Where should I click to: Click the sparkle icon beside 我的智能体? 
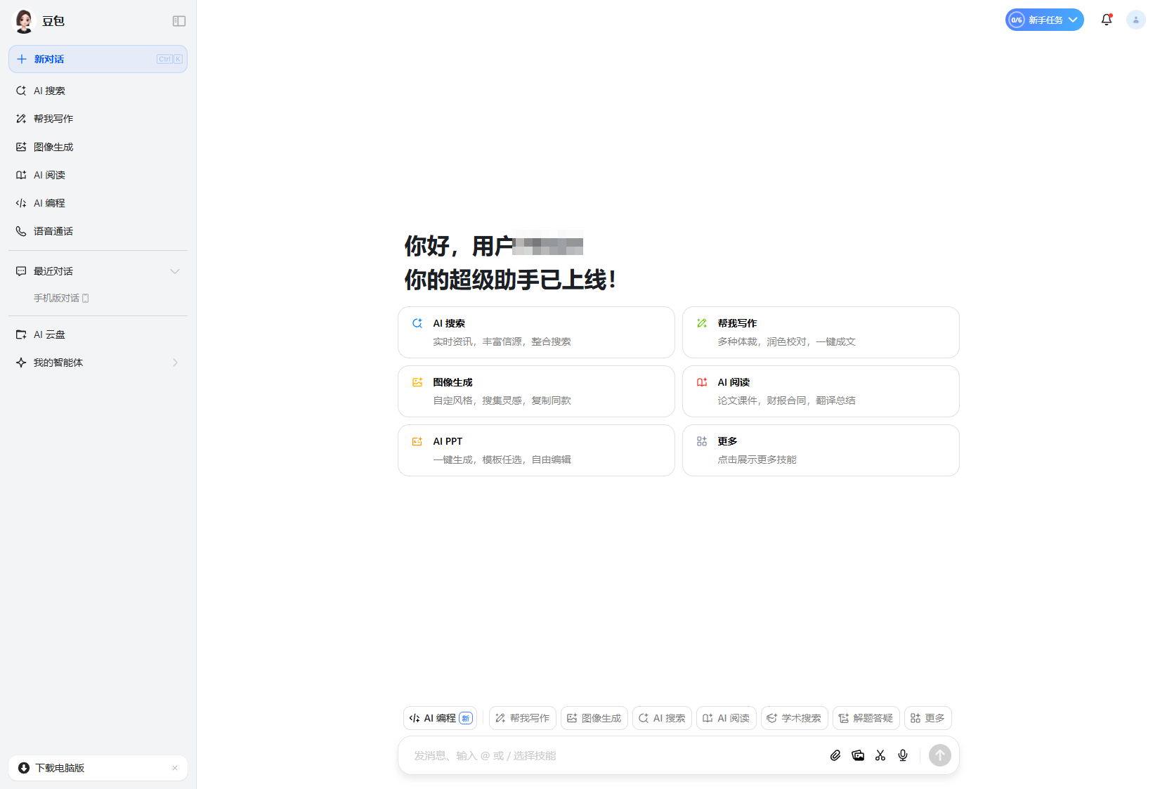(21, 363)
